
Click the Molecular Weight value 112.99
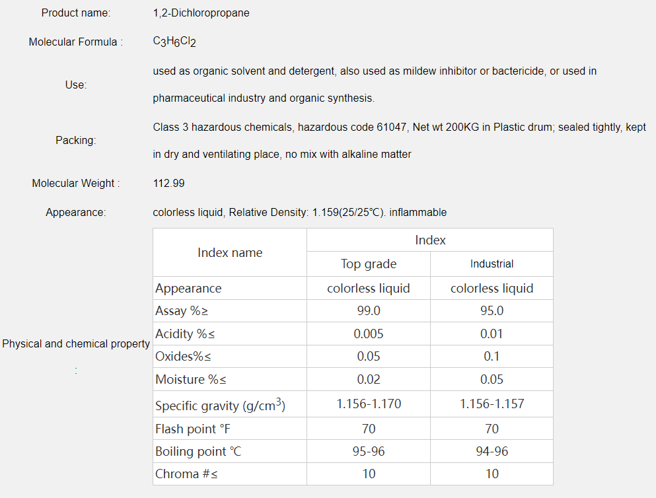coord(168,183)
